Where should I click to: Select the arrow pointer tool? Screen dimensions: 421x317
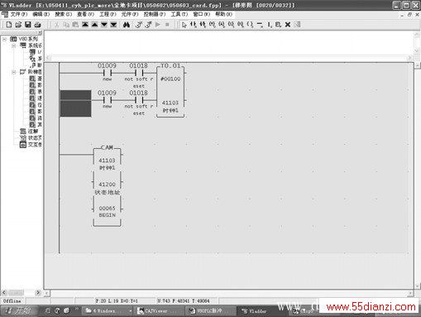(184, 25)
